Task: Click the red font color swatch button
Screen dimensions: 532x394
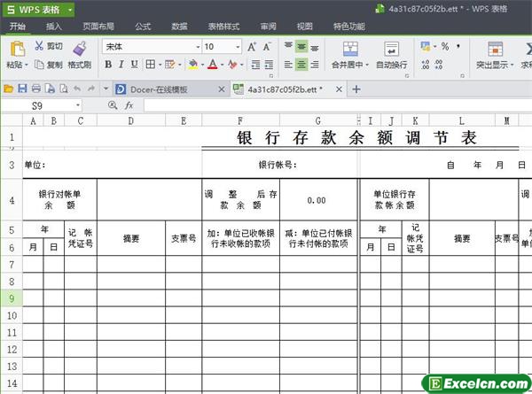Action: pyautogui.click(x=213, y=65)
